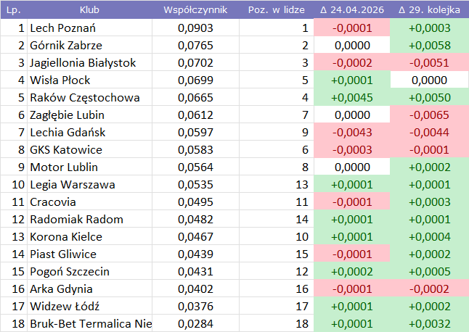Select the Poz. w lidze header
Viewport: 469px width, 332px height.
pos(274,11)
